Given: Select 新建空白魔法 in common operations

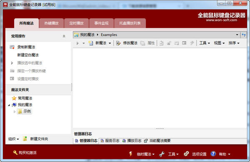Looking at the screenshot, I should coord(28,55).
